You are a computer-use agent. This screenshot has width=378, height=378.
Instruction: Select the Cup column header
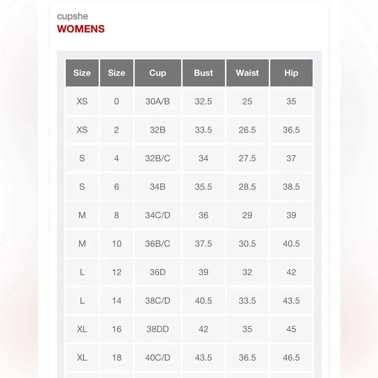point(158,73)
